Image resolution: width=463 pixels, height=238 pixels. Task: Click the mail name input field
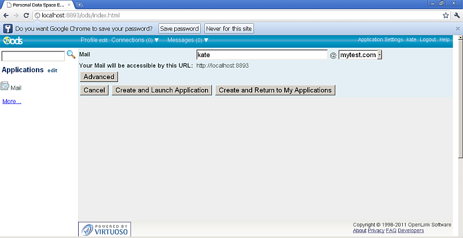click(262, 55)
